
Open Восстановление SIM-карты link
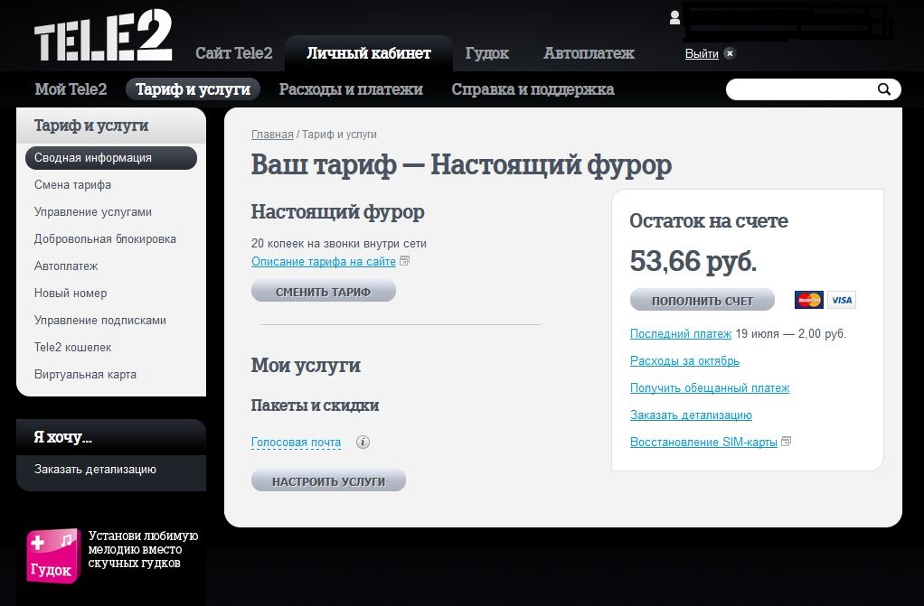(x=703, y=443)
